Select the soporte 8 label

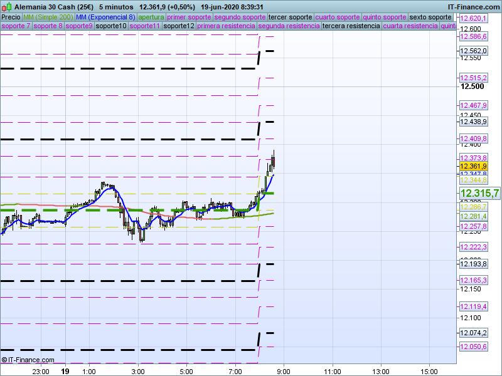tap(48, 26)
